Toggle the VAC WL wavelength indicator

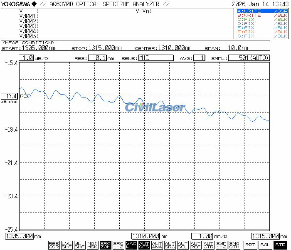(131, 245)
